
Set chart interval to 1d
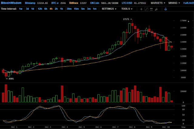(x=32, y=9)
